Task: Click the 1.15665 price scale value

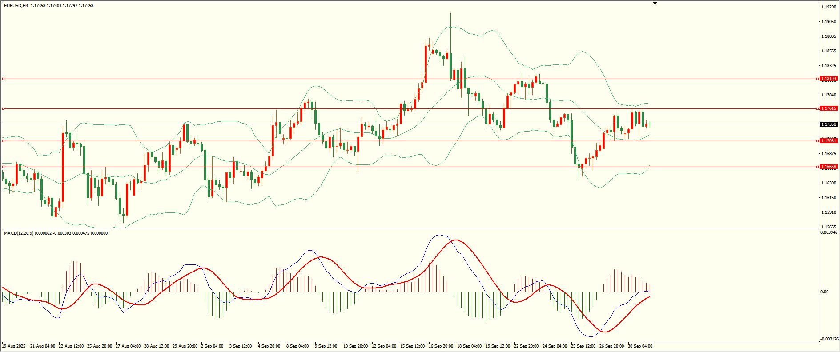Action: [828, 227]
